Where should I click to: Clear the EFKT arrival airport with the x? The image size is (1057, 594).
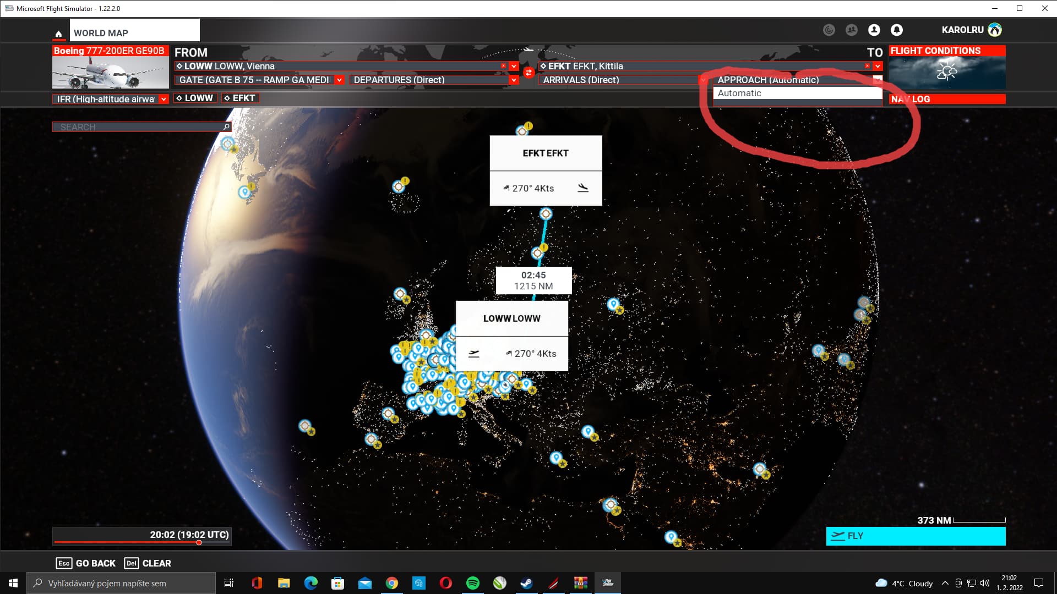(x=867, y=66)
